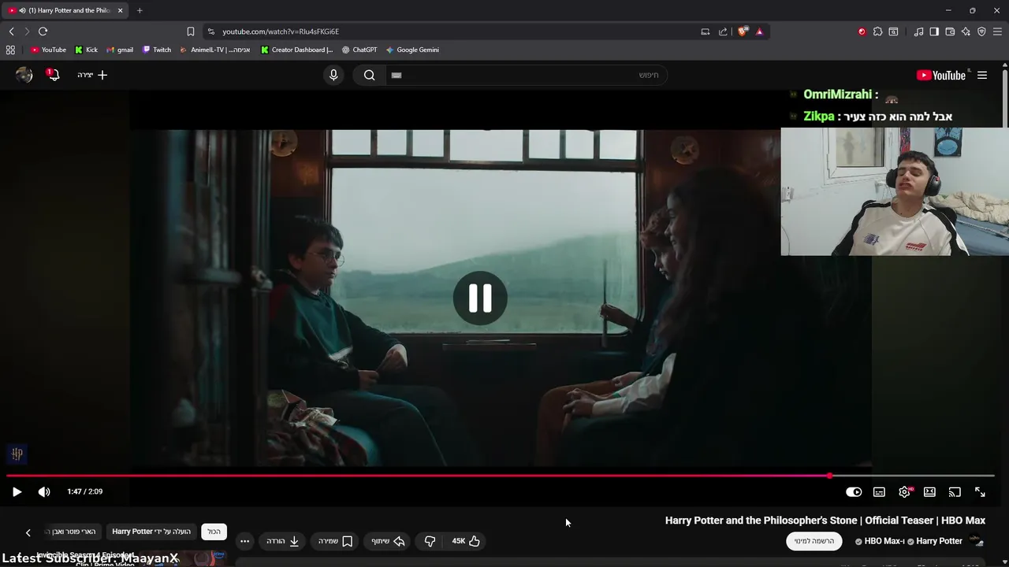Click the YouTube logo in the header

[x=941, y=75]
